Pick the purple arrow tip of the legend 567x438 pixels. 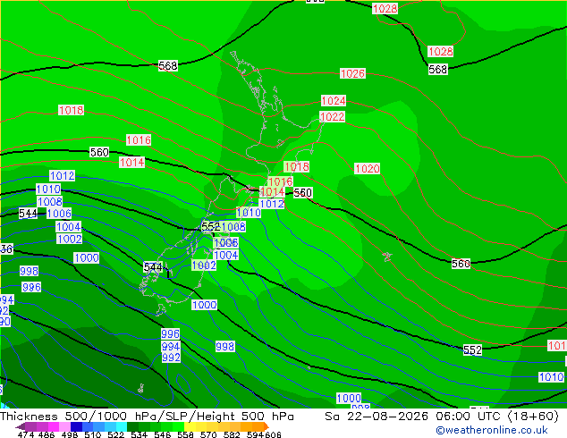[21, 426]
